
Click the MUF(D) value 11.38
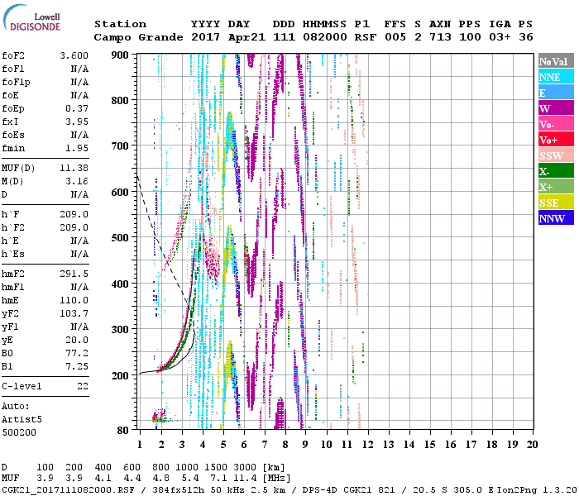(74, 169)
